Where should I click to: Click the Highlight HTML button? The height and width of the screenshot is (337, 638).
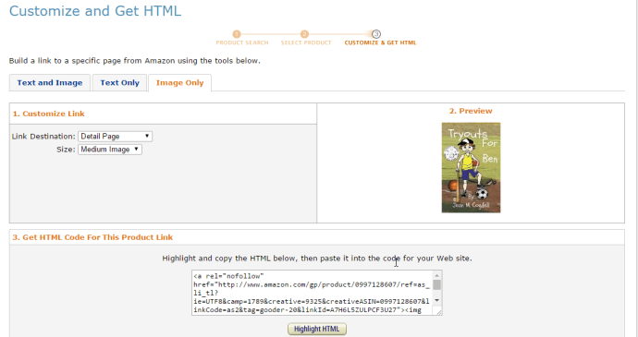point(317,329)
